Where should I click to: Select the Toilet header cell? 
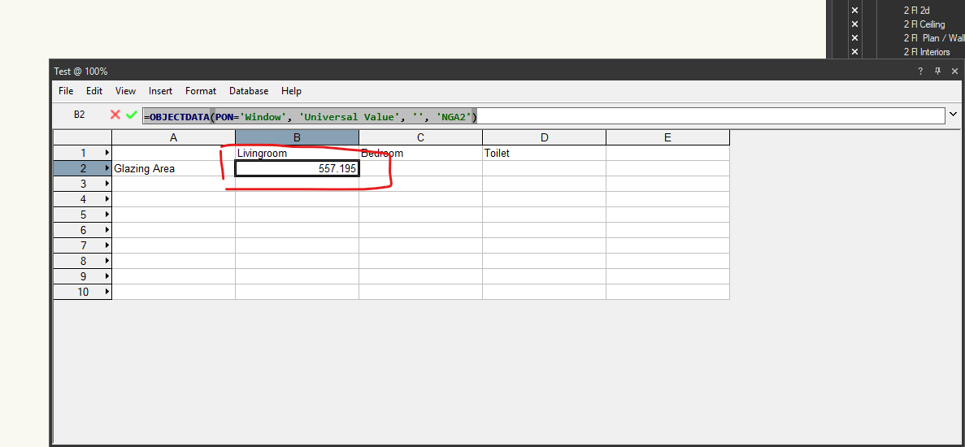pos(544,153)
